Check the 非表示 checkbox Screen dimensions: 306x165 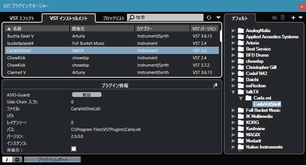74,149
